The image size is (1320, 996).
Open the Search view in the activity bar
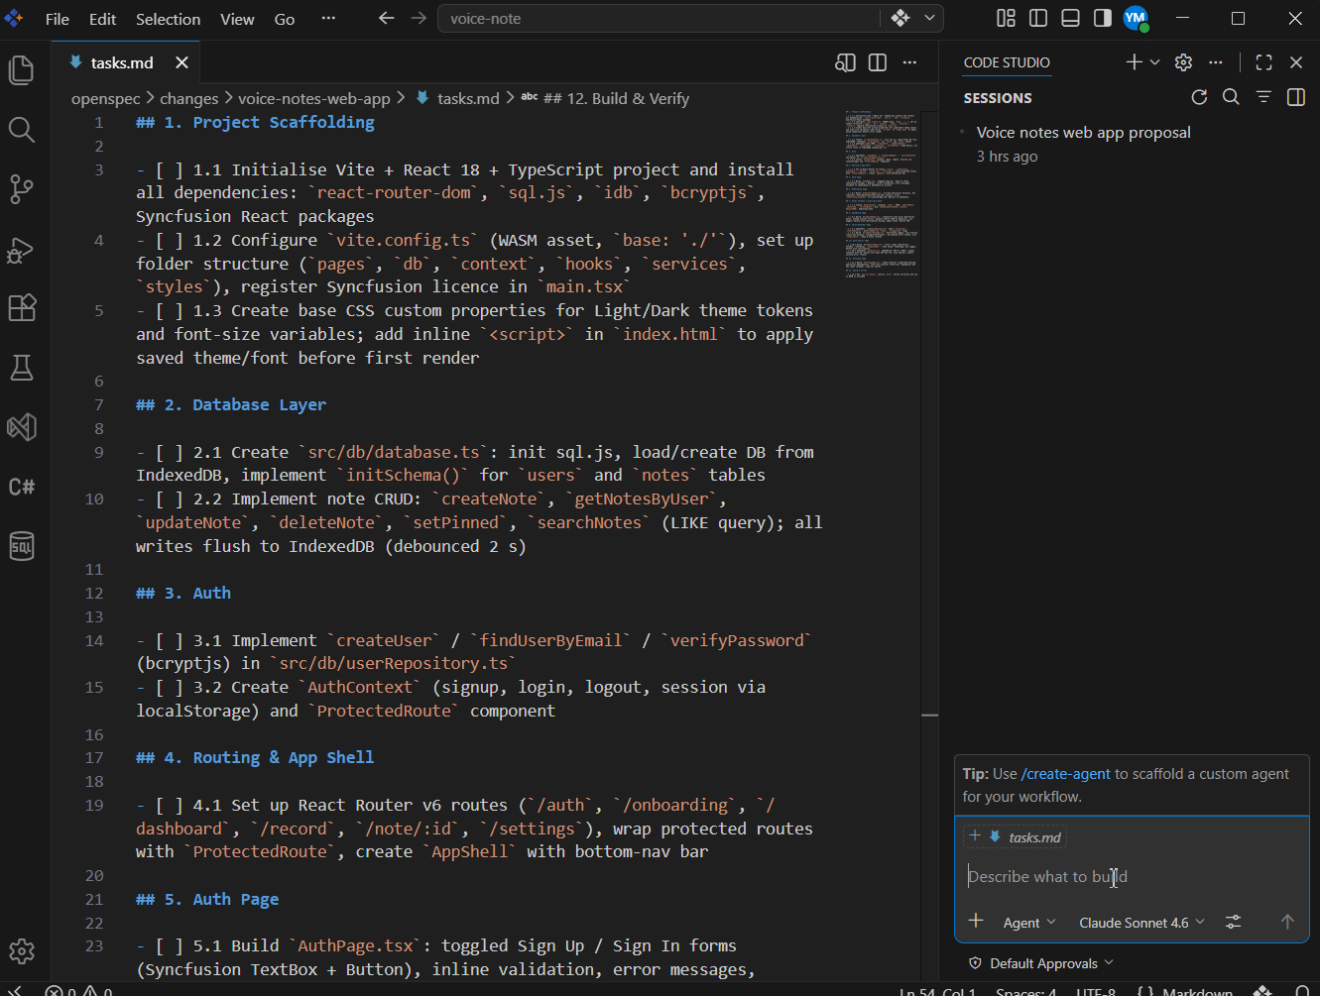coord(22,130)
